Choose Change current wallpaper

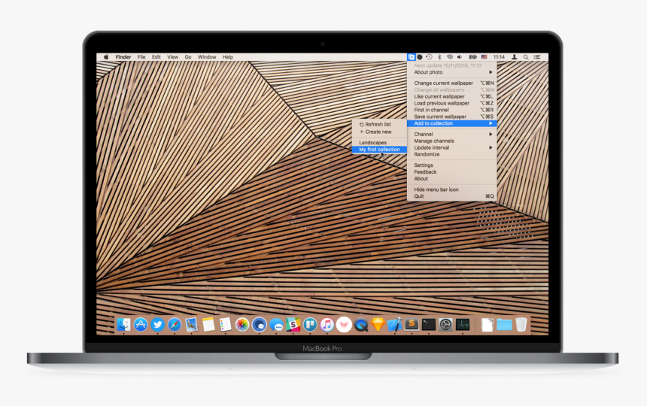pos(452,83)
